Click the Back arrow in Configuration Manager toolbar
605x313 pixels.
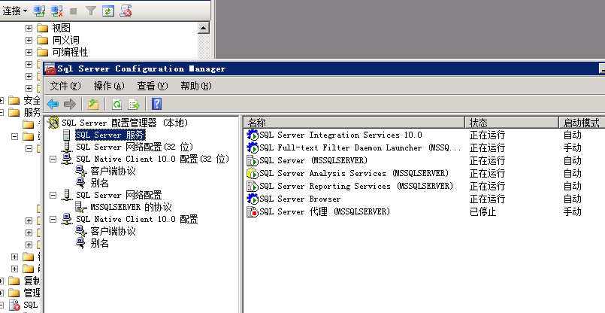53,104
